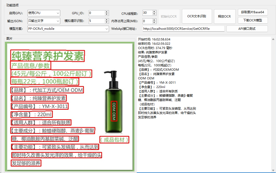The height and width of the screenshot is (173, 276).
Task: Click the 模拟循环识别 input field
Action: pos(97,21)
